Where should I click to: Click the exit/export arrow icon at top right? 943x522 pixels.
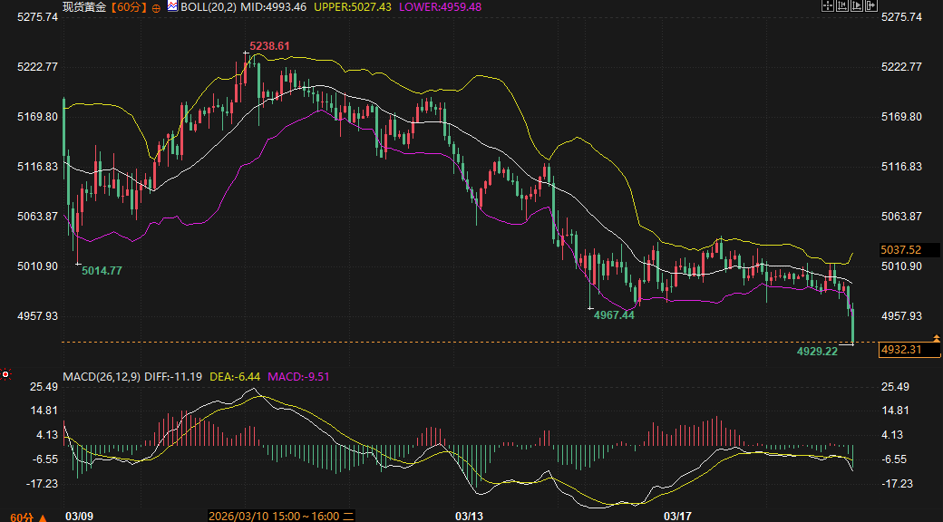[873, 5]
